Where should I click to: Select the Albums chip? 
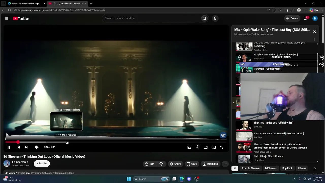point(302,168)
